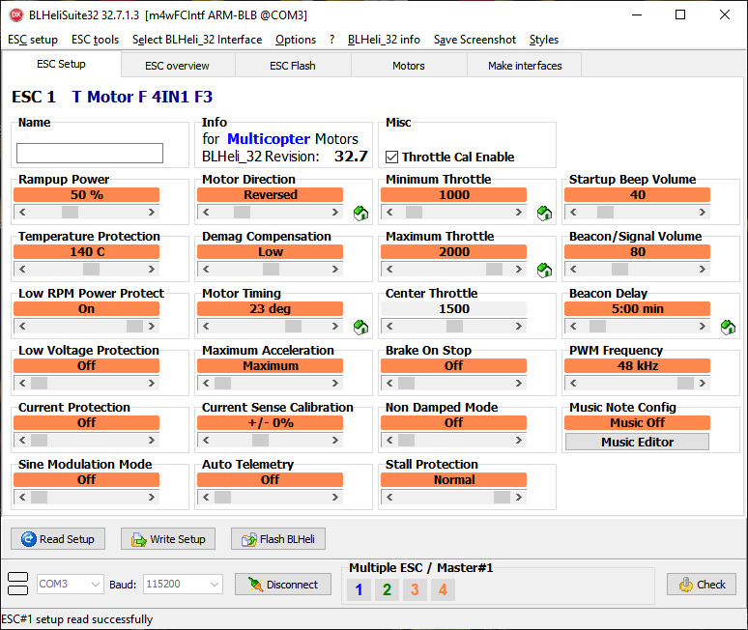Click the Disconnect button

283,585
